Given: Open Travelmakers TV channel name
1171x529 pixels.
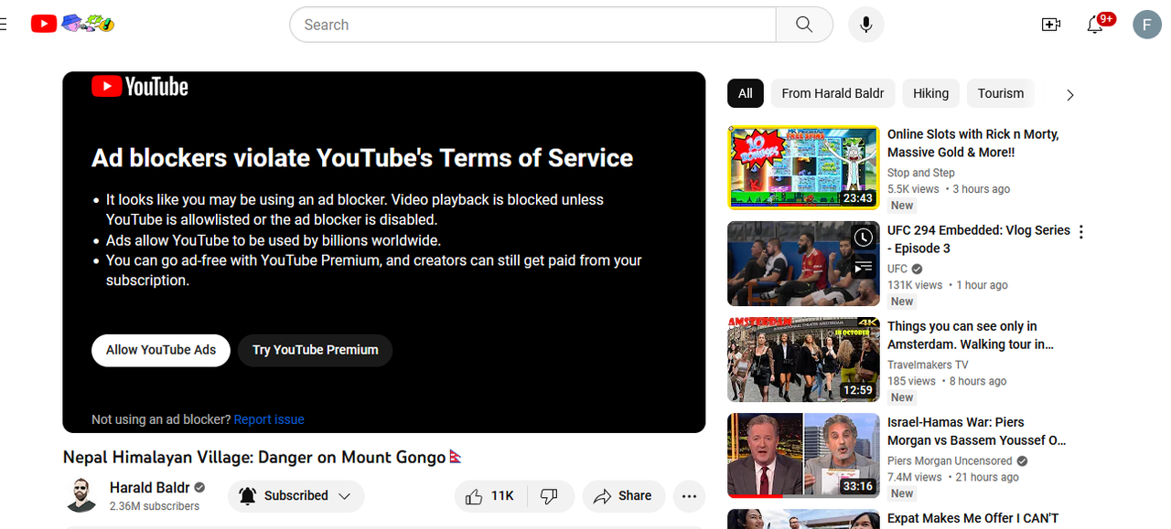Looking at the screenshot, I should tap(928, 365).
